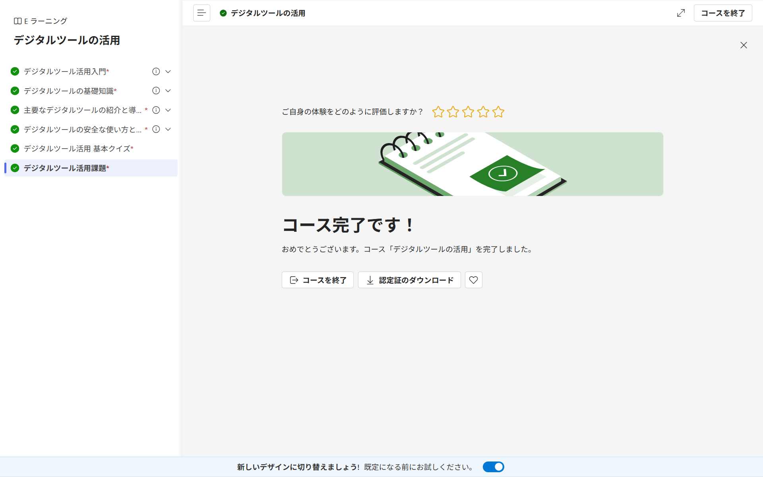Click info icon for デジタルツールの基礎知識
Viewport: 763px width, 477px height.
[156, 91]
